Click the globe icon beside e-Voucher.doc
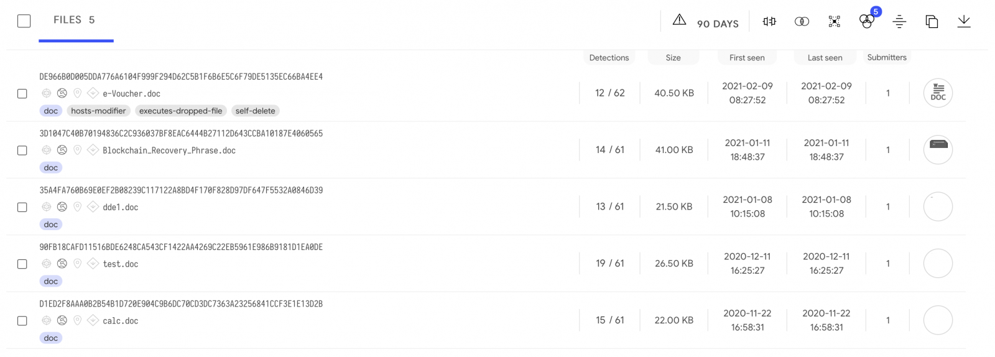This screenshot has height=357, width=995. (62, 93)
